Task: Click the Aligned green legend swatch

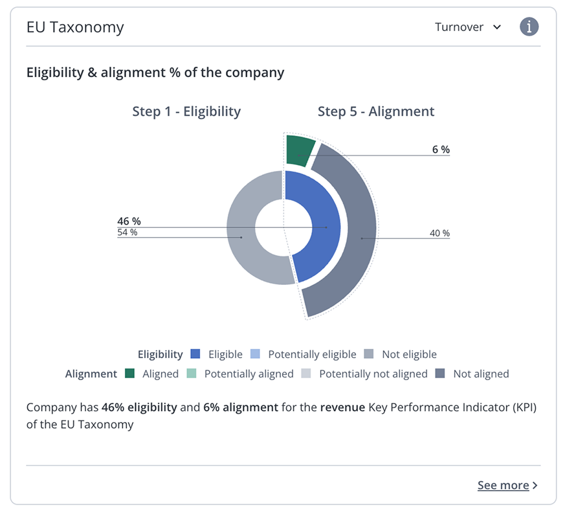Action: pyautogui.click(x=129, y=374)
